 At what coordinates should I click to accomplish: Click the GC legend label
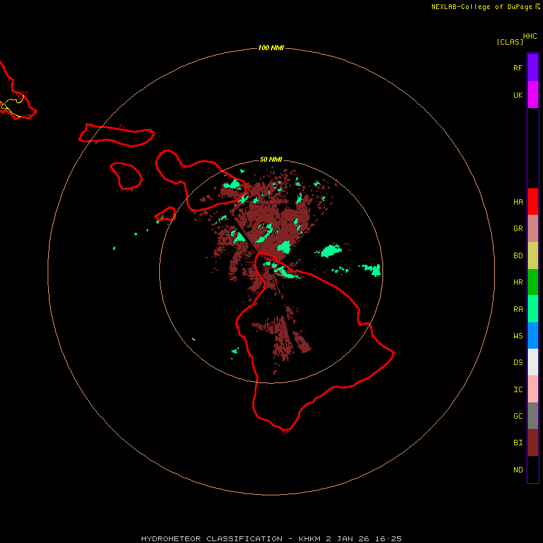[518, 416]
